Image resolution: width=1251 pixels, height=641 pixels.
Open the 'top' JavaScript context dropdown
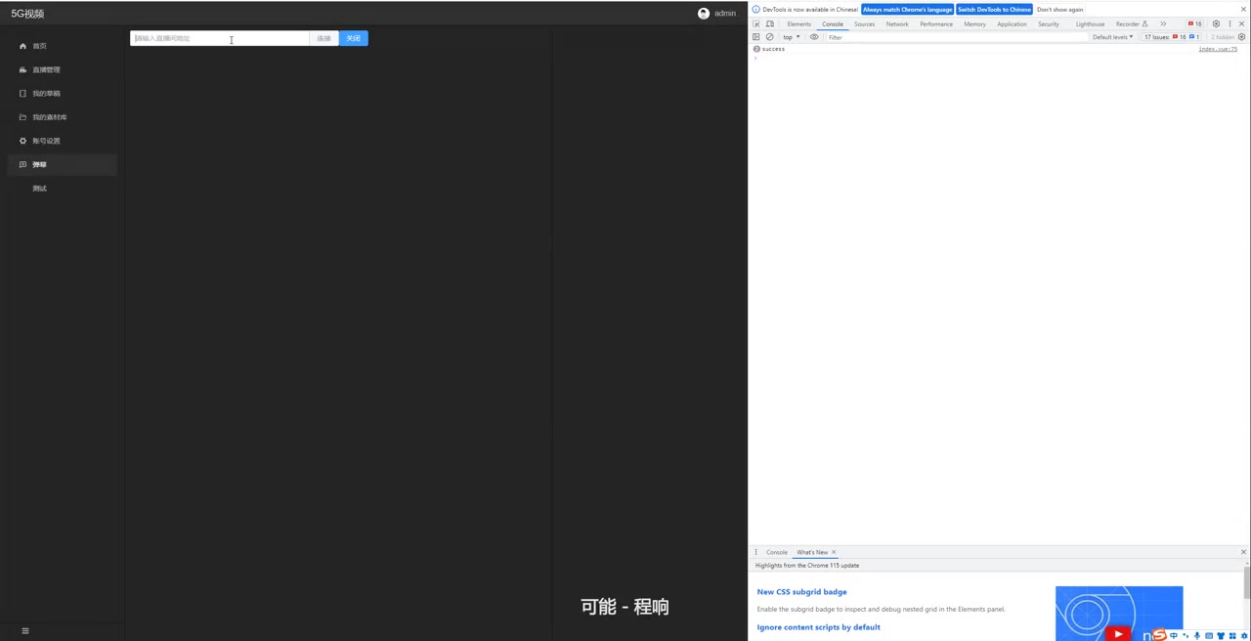(791, 37)
